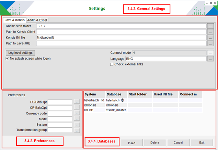Click the Konsis INI file field
The image size is (218, 150).
(x=121, y=38)
